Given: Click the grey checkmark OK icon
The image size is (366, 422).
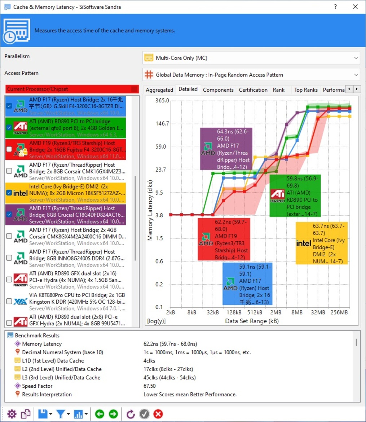Looking at the screenshot, I should coord(144,414).
